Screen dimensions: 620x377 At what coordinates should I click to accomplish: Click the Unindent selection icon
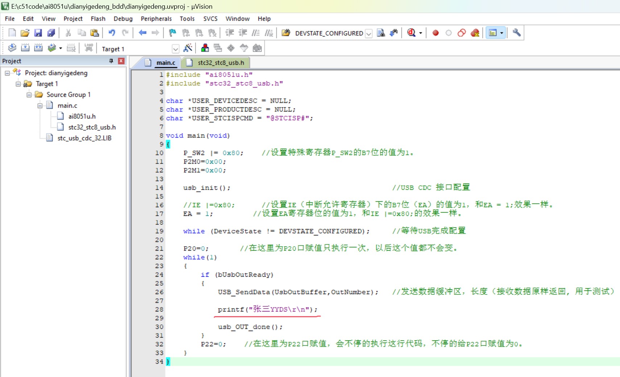[243, 33]
